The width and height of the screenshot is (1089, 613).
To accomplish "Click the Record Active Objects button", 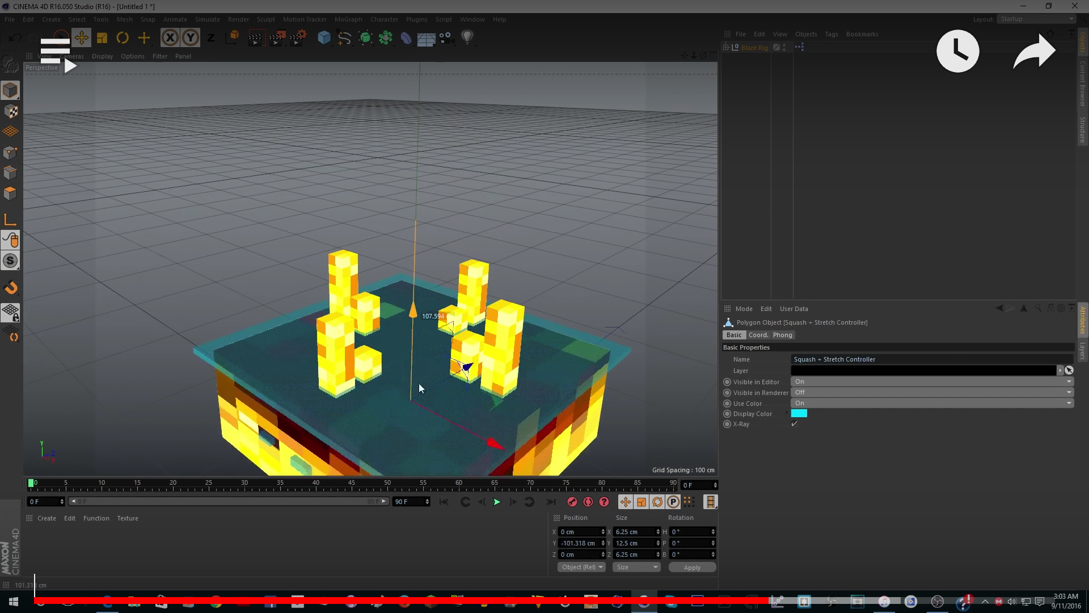I will pos(572,502).
